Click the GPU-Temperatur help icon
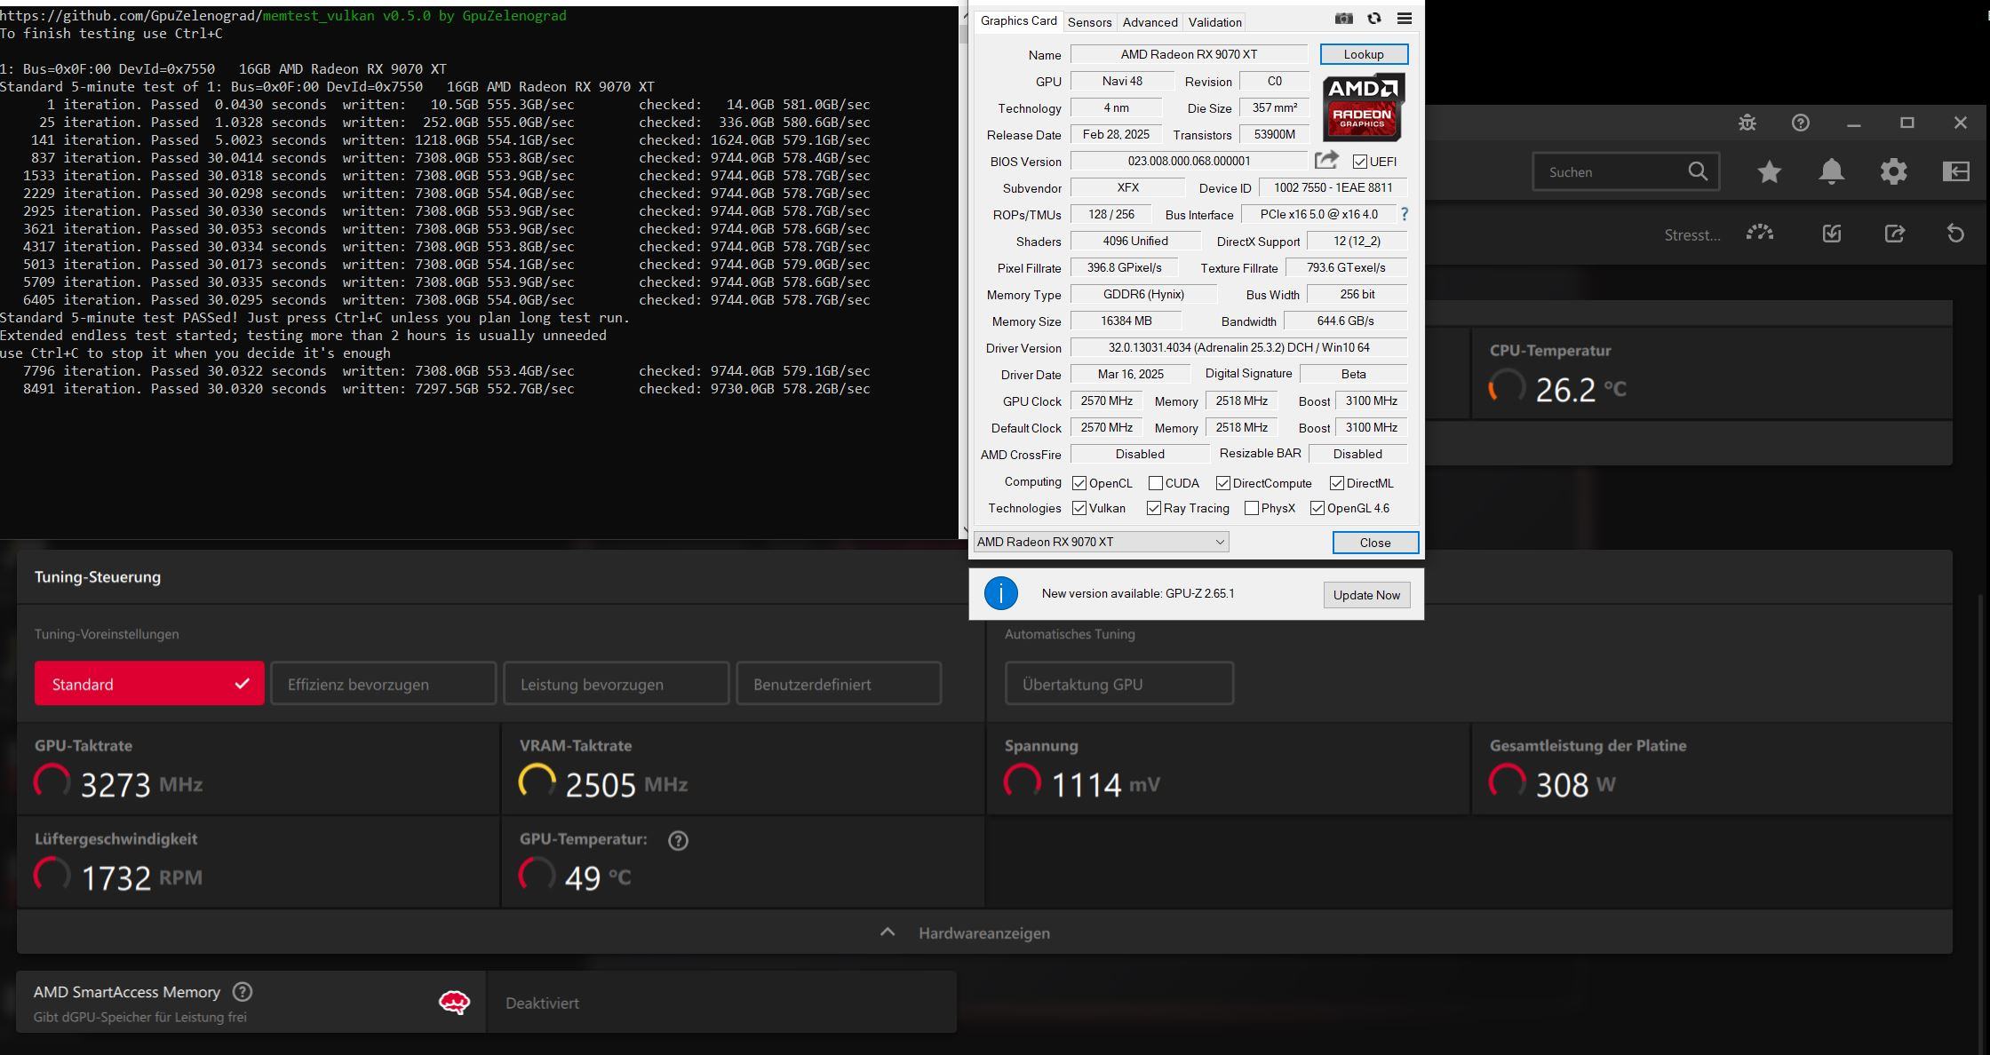Screen dimensions: 1990x1055 click(678, 840)
